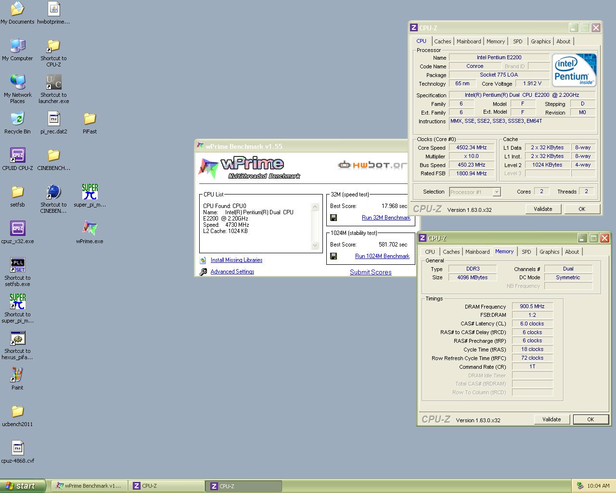This screenshot has width=616, height=493.
Task: Launch Shortcut to super_pi_m icon
Action: 17,309
